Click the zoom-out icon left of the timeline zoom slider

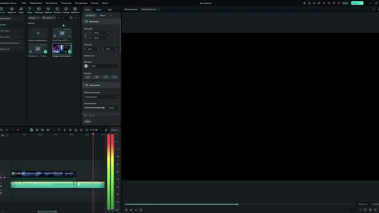coord(87,130)
